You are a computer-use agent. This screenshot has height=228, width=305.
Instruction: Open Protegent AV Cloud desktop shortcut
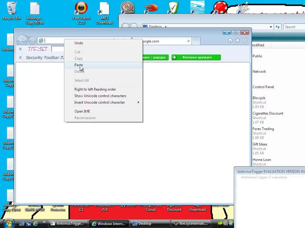[151, 208]
